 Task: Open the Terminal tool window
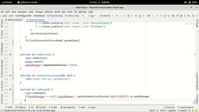(41, 107)
